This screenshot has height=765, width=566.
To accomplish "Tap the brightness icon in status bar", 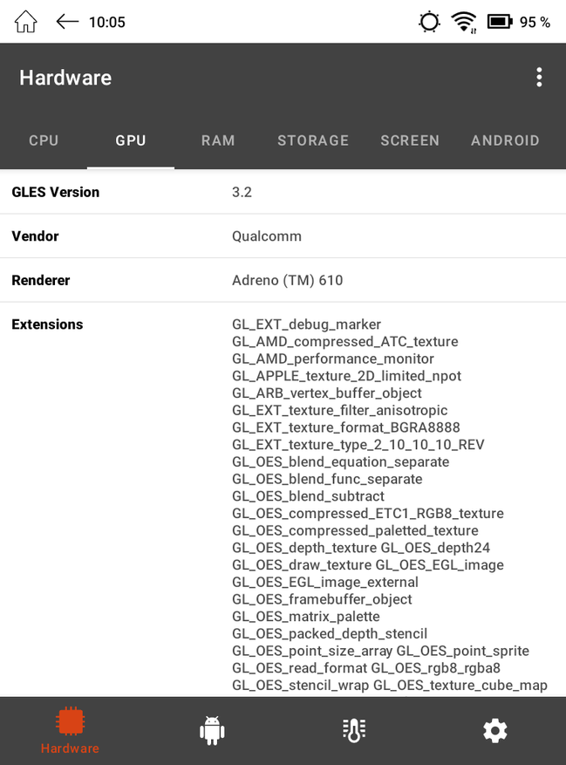I will (429, 22).
